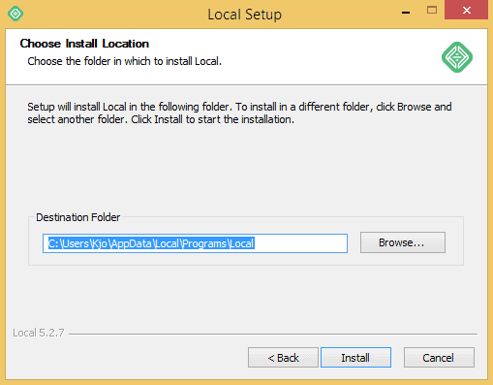
Task: Click the 'Local 5.2.7' version label
Action: [x=39, y=333]
